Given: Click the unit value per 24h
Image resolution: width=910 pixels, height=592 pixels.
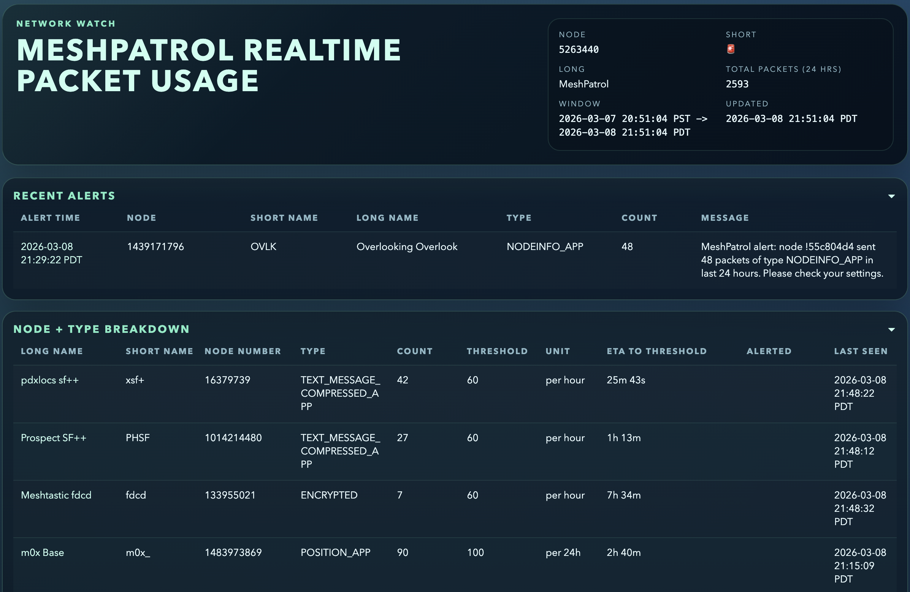Looking at the screenshot, I should click(x=563, y=552).
